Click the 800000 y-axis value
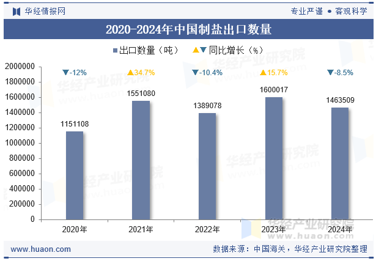 click(x=22, y=158)
